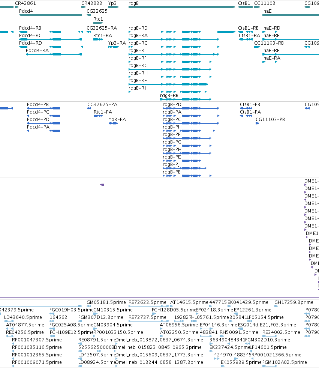Select the Pdcd4 gene label

pyautogui.click(x=26, y=11)
